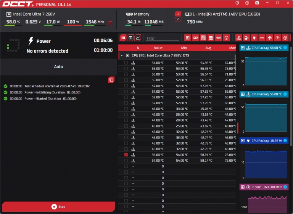The image size is (293, 214).
Task: Click the sensor table's vertical scrollbar
Action: coord(235,64)
